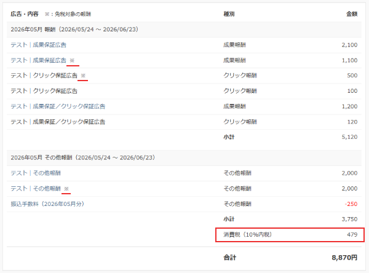Viewport: 369px width, 273px height.
Task: Click amount 100 for クリック保証広告
Action: pos(352,91)
